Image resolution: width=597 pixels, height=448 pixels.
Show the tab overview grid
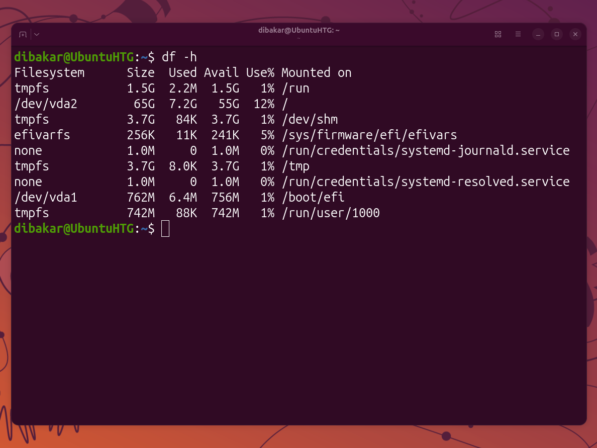point(497,34)
